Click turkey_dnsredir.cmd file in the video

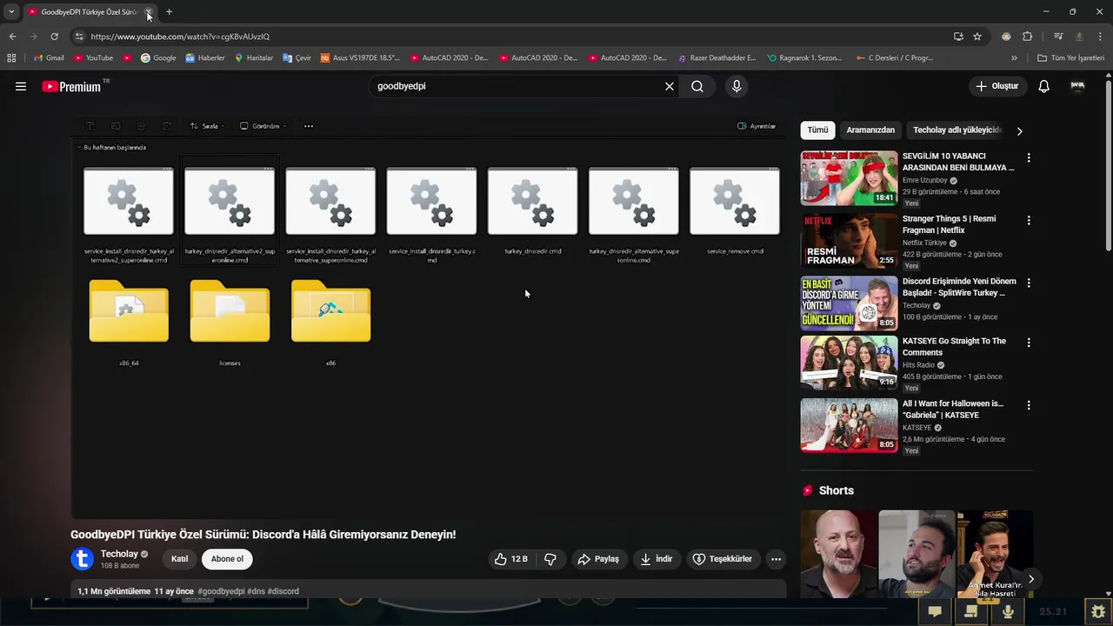[x=532, y=211]
